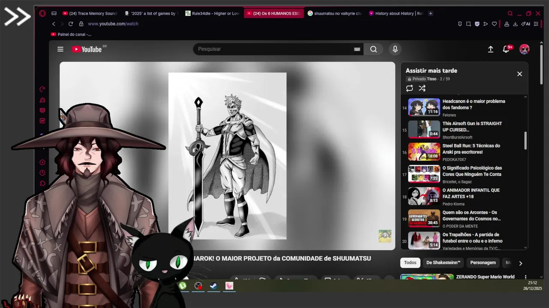Click the ZERANDO Super Mario World recommendation title

[485, 277]
